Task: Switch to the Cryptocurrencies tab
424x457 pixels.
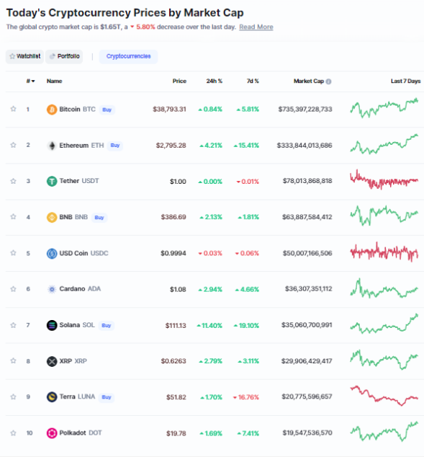Action: [128, 56]
